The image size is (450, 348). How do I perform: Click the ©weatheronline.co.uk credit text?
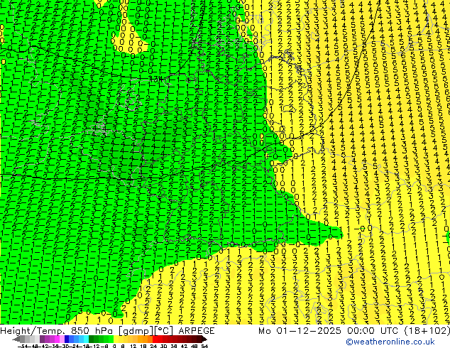pos(390,342)
